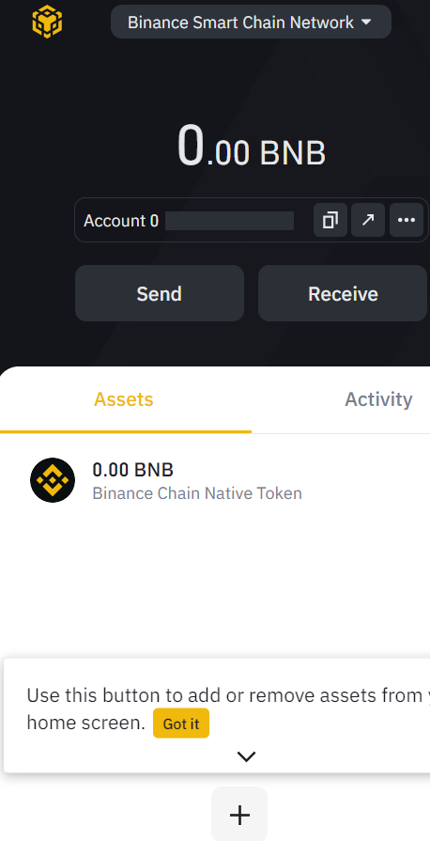Click the Binance Wallet logo
Viewport: 430px width, 841px height.
(x=47, y=22)
